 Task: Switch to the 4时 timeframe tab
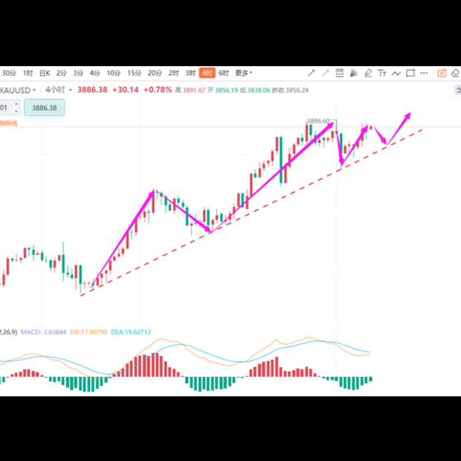point(207,73)
